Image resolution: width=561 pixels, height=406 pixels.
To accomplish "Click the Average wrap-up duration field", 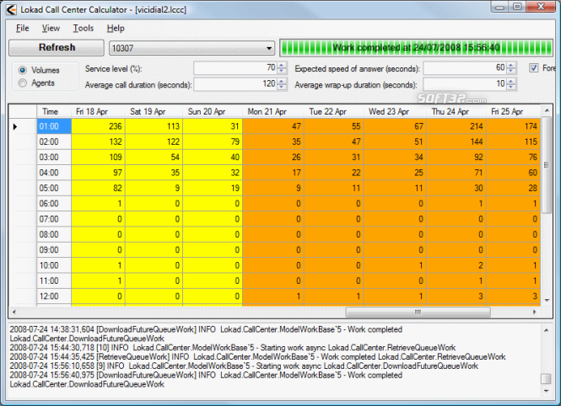I will [465, 84].
